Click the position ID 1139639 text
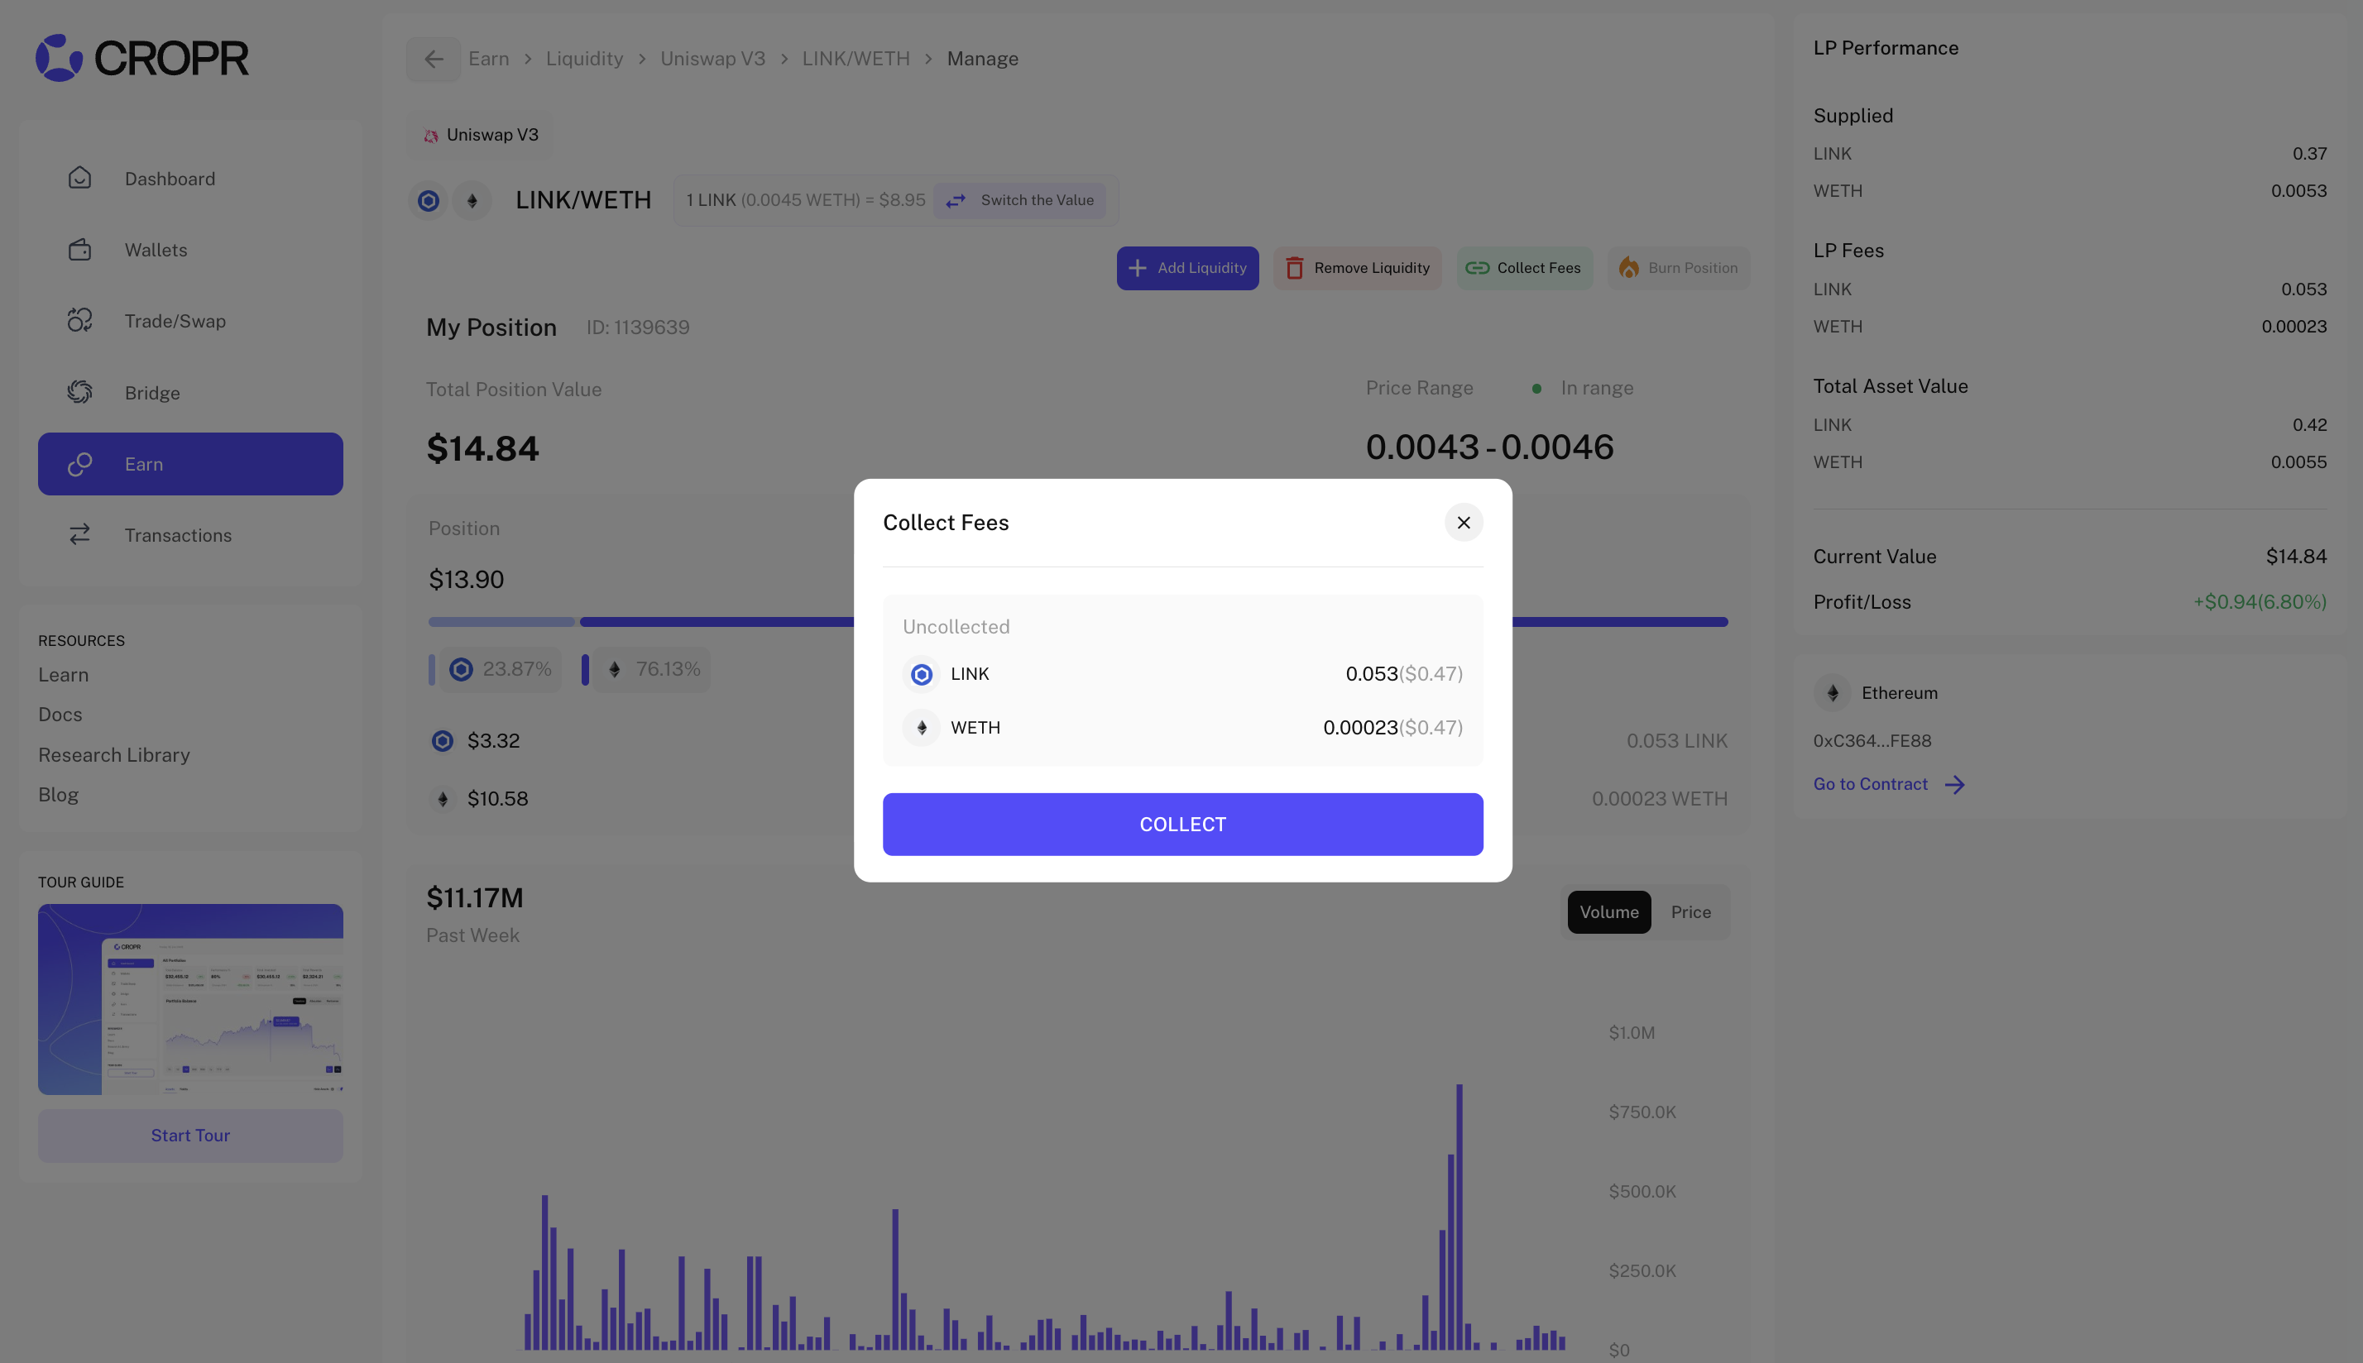2363x1363 pixels. [x=638, y=328]
